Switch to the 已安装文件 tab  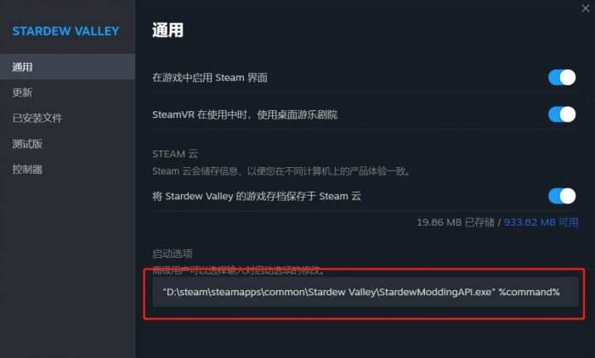pos(67,118)
